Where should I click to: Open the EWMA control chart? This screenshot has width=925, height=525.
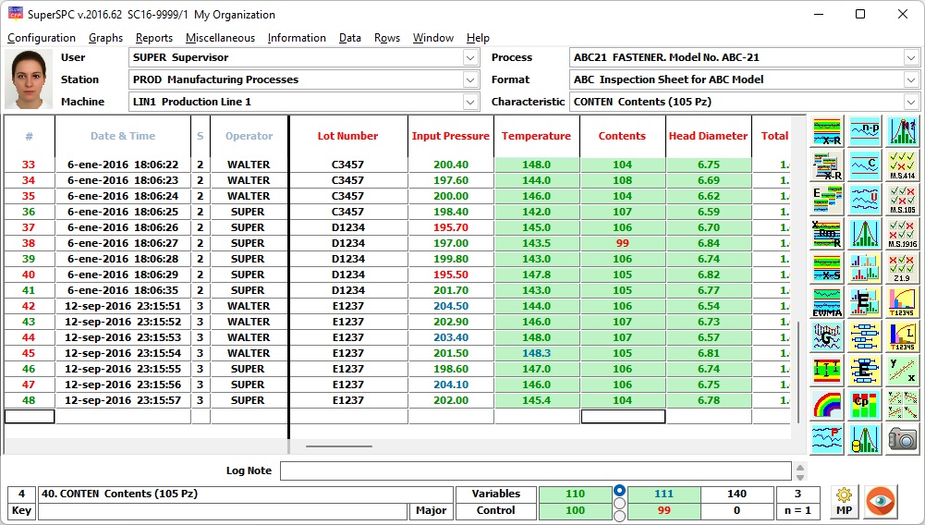coord(827,302)
